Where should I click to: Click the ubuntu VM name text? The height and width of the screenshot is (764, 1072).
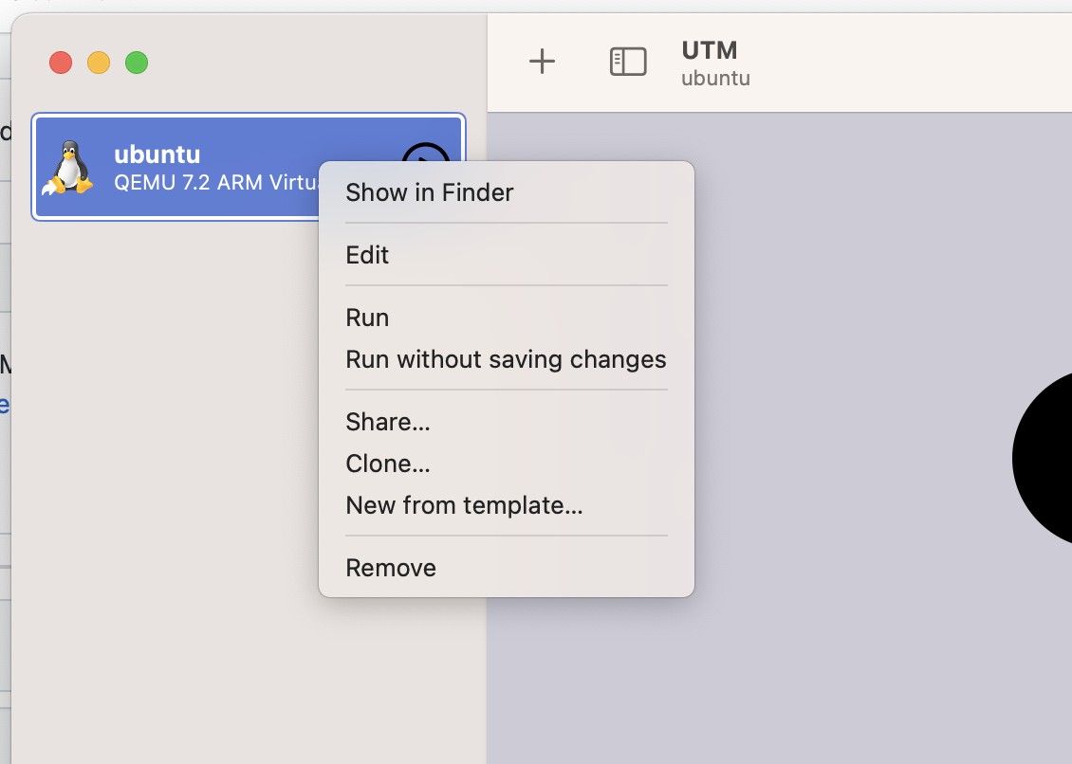click(157, 154)
